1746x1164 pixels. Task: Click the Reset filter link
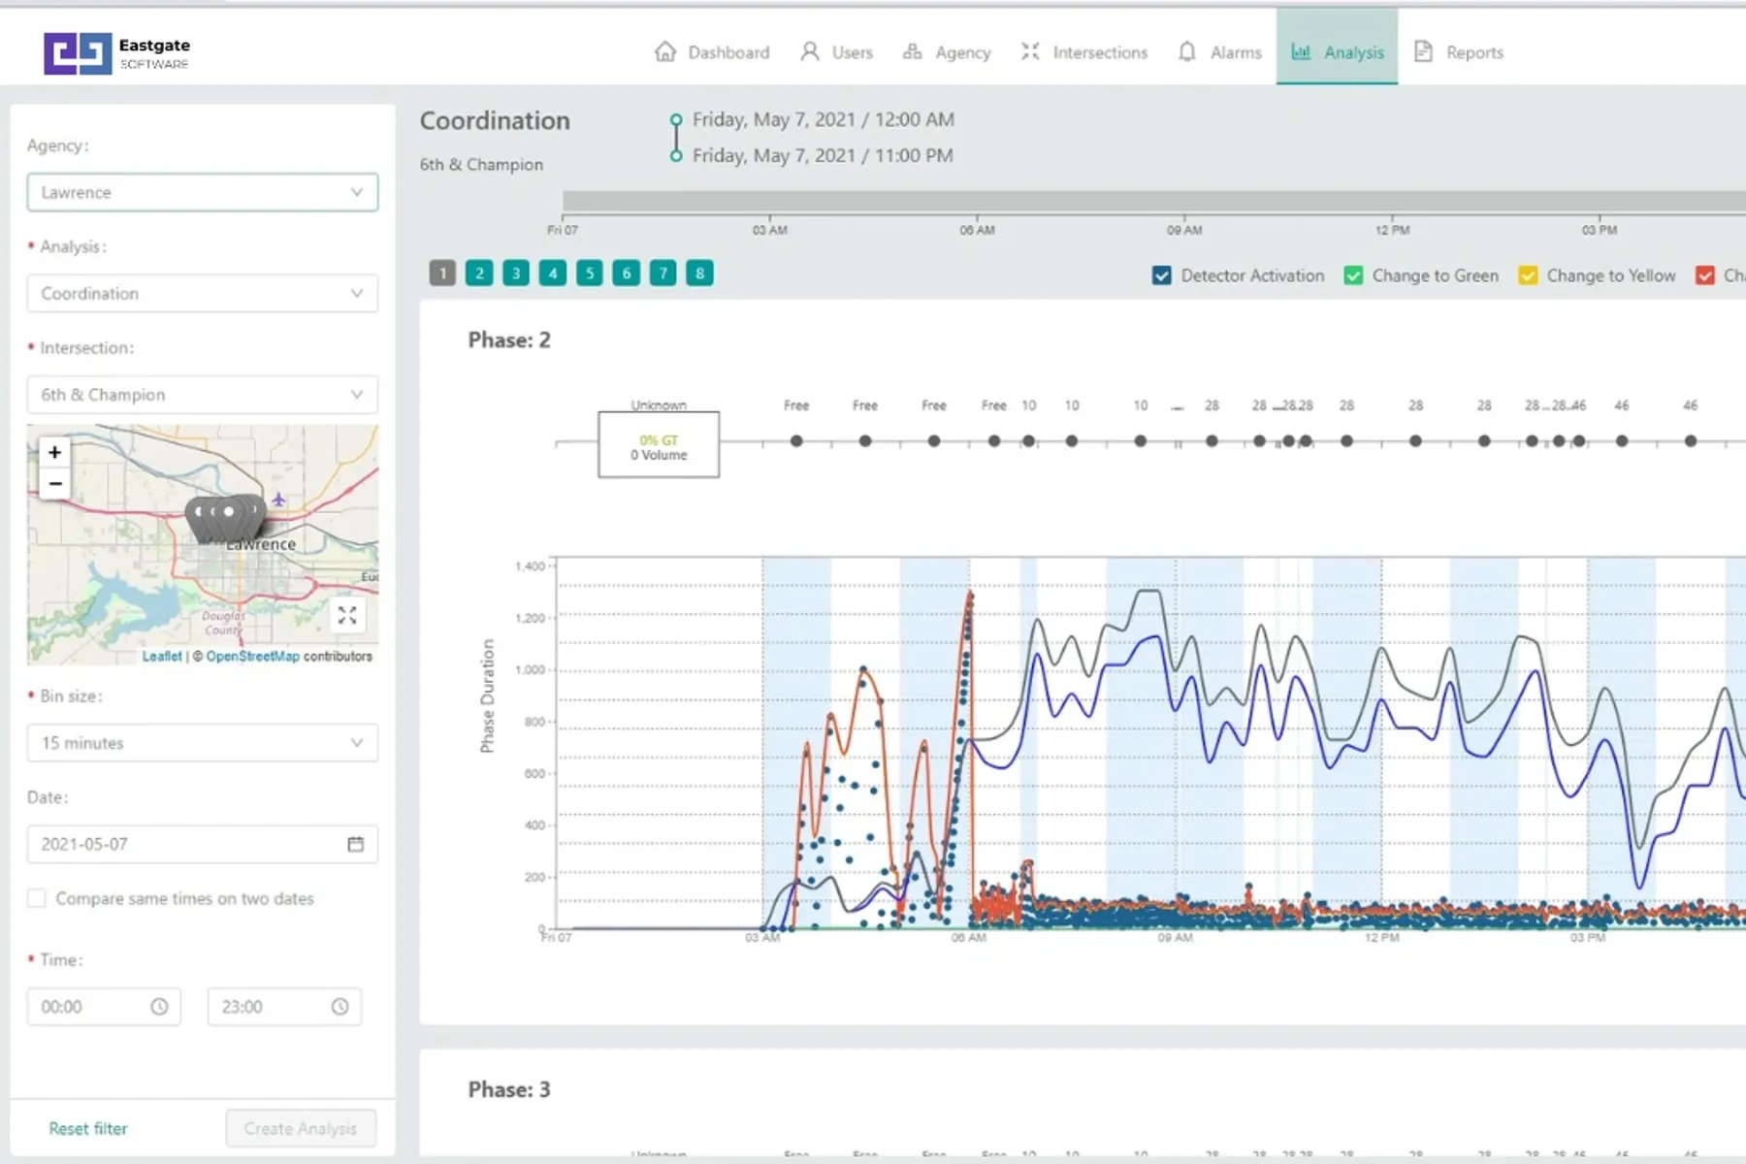click(87, 1128)
